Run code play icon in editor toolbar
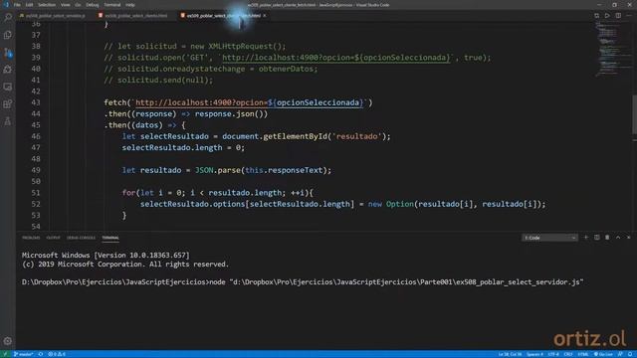The height and width of the screenshot is (358, 637). [607, 16]
